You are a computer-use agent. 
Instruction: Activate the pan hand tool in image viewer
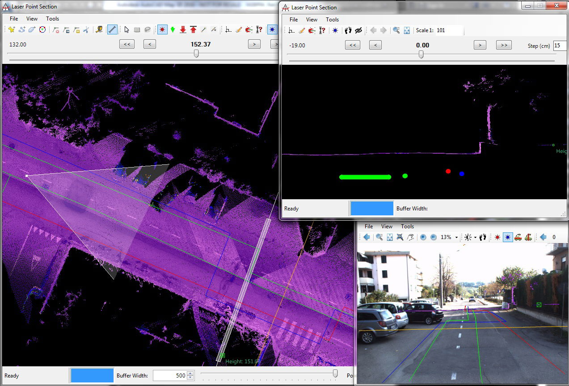411,237
